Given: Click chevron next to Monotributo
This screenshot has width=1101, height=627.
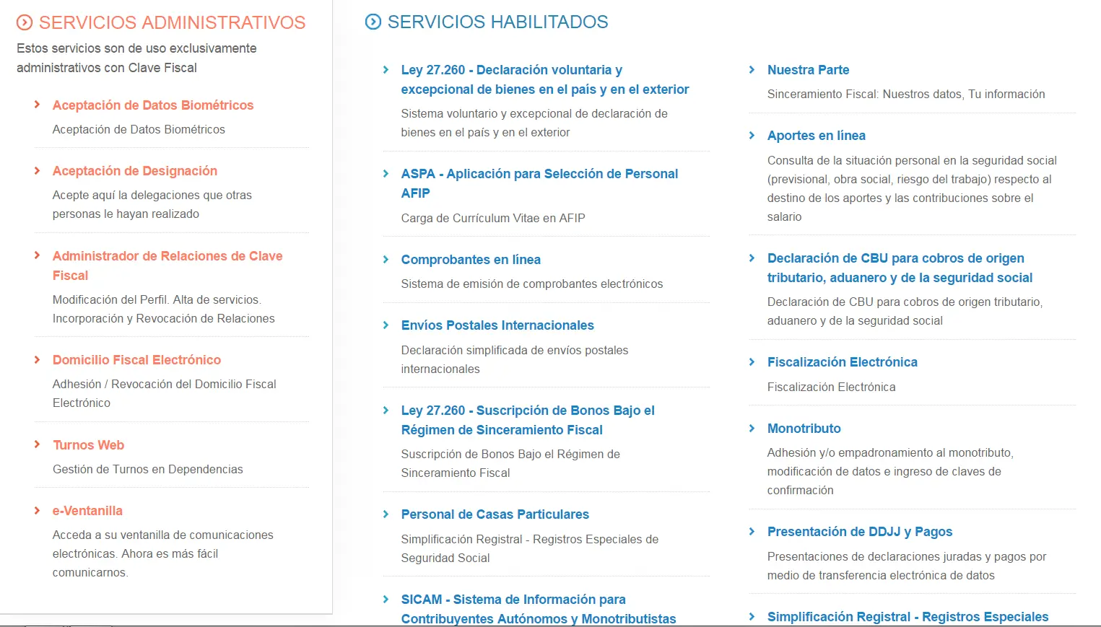Looking at the screenshot, I should (752, 428).
